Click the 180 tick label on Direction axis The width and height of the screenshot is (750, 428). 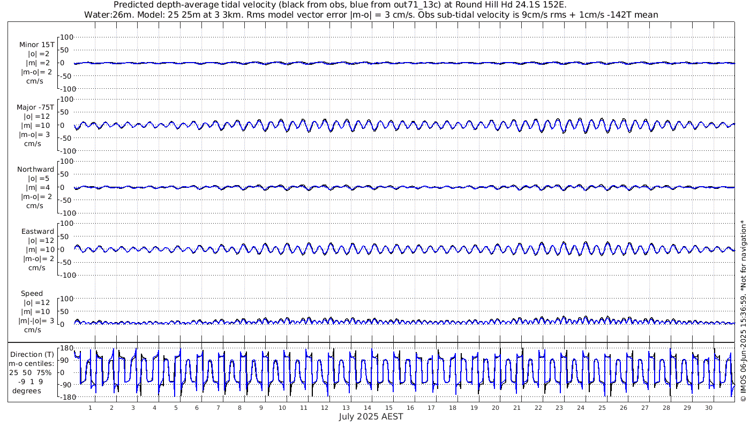(66, 349)
